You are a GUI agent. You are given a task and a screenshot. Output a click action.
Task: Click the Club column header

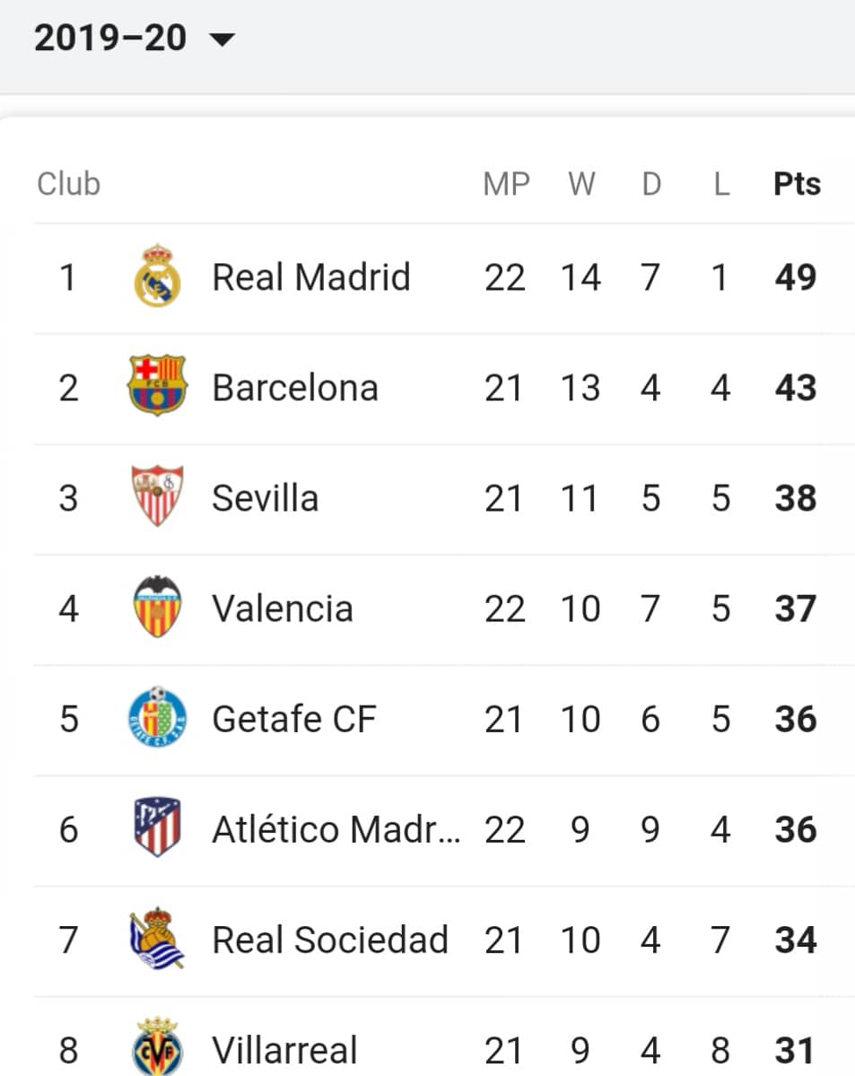(68, 184)
